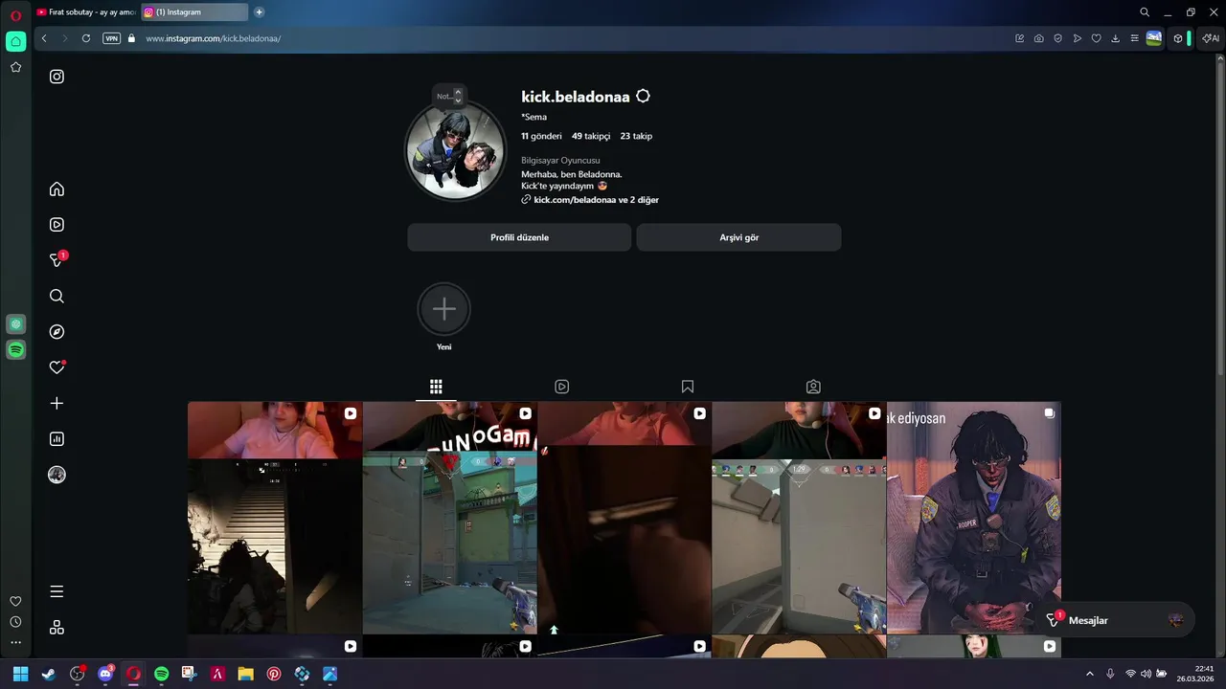Open notifications heart icon in Instagram sidebar
This screenshot has height=689, width=1226.
(57, 367)
